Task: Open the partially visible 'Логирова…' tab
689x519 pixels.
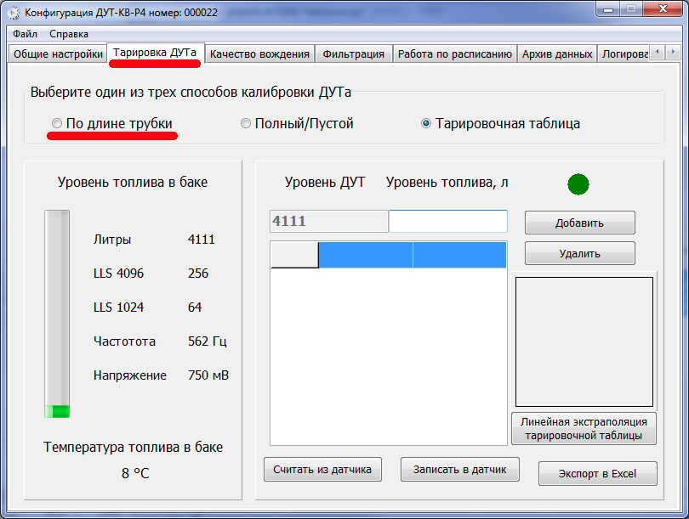Action: [624, 54]
